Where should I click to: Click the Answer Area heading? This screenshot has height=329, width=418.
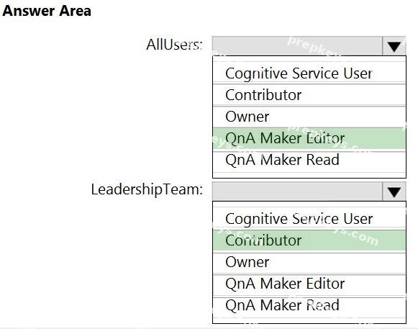pos(47,11)
